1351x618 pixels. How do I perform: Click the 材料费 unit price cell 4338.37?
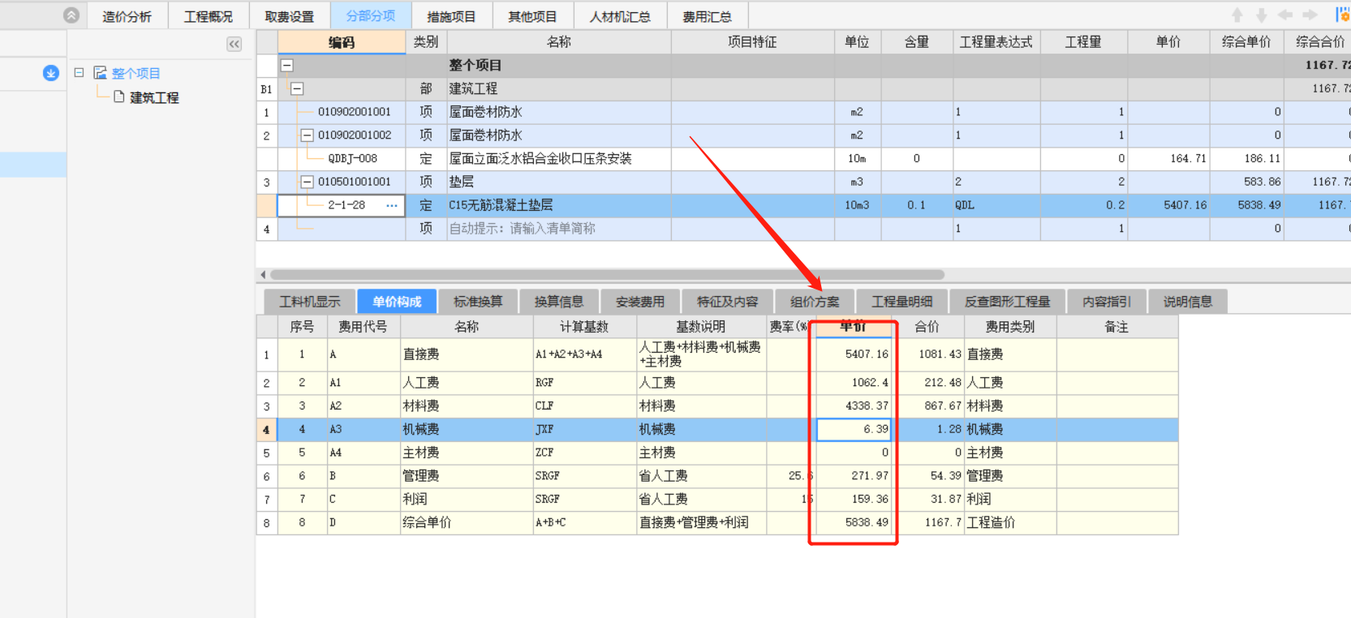tap(854, 406)
